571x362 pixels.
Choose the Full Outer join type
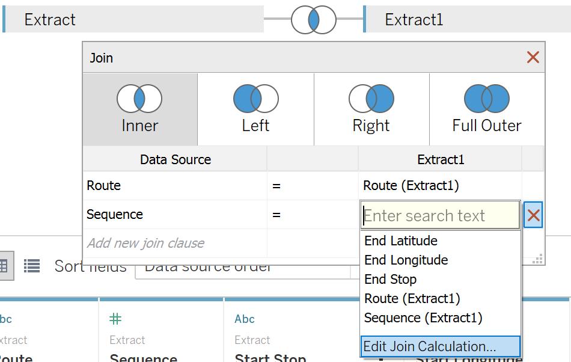pyautogui.click(x=486, y=109)
